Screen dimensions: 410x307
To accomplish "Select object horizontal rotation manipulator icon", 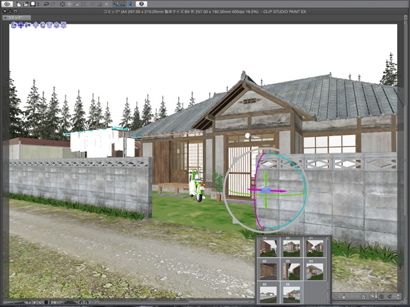I will pos(49,25).
